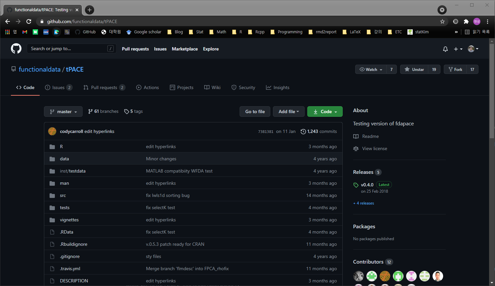Image resolution: width=495 pixels, height=286 pixels.
Task: Click the tag icon beside 5 tags
Action: pos(127,111)
